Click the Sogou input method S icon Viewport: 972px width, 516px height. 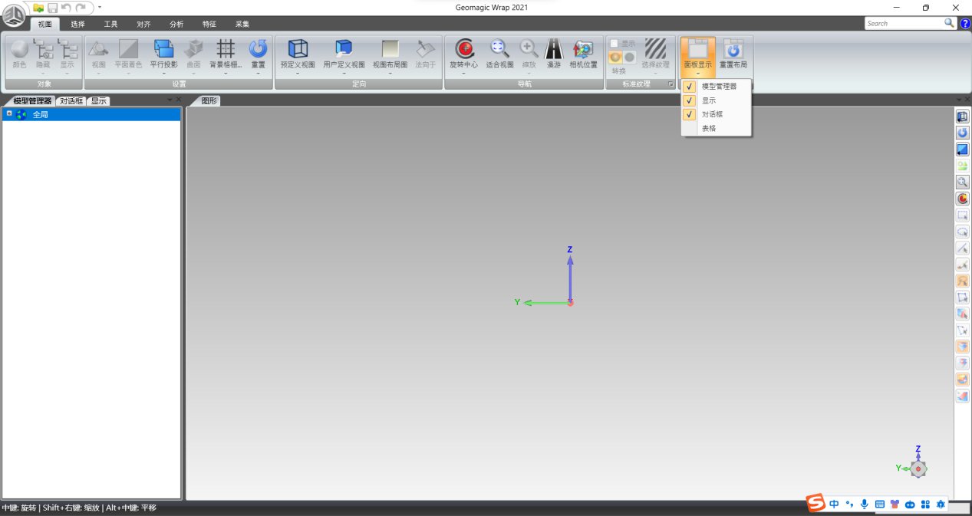coord(817,503)
